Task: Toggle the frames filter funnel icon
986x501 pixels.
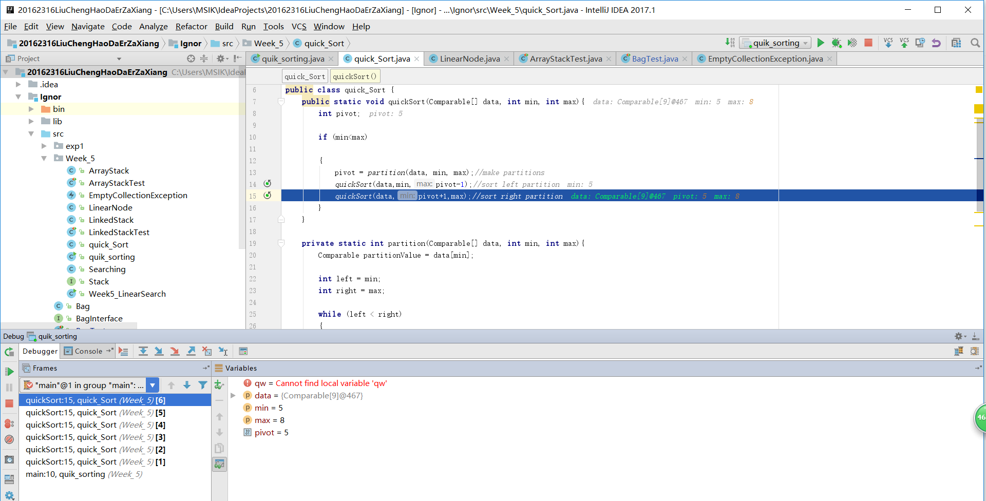Action: (x=203, y=385)
